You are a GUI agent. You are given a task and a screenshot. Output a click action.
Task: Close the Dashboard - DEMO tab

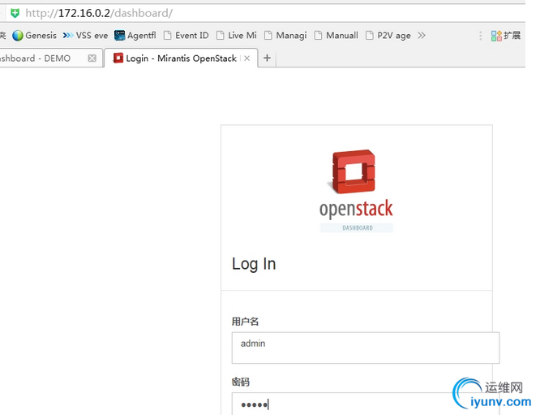click(x=92, y=58)
